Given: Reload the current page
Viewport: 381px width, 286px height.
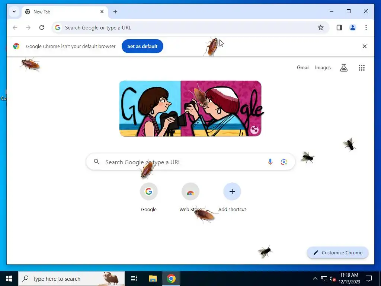Looking at the screenshot, I should 42,28.
